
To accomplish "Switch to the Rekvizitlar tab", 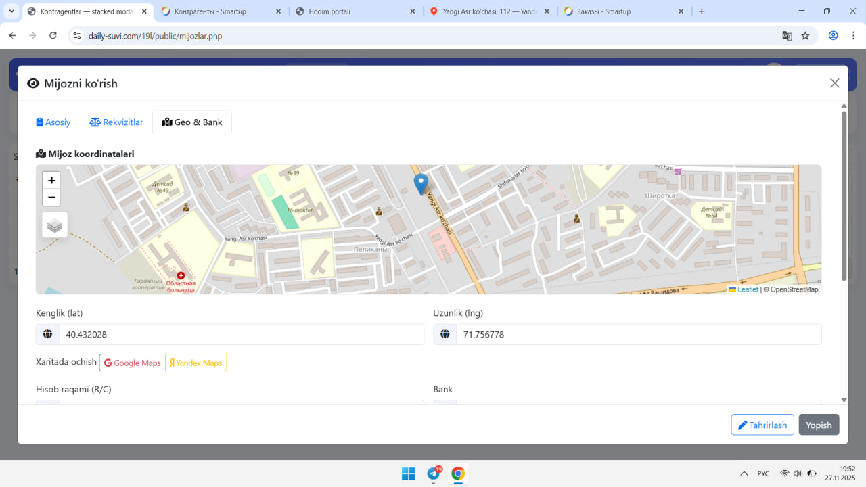I will (116, 122).
